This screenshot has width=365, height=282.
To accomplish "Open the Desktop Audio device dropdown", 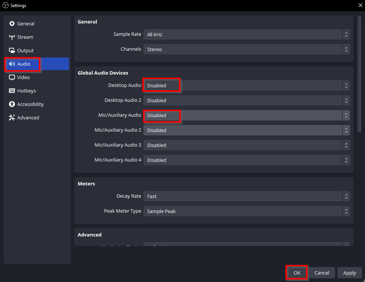I will tap(247, 85).
